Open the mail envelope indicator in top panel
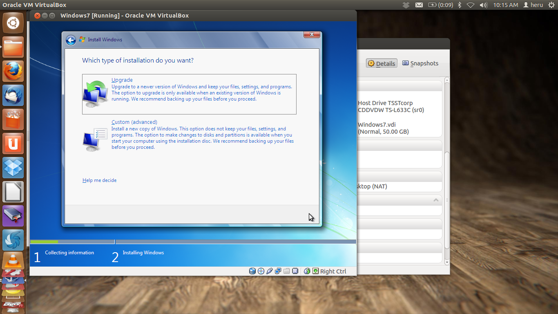558x314 pixels. (x=419, y=5)
